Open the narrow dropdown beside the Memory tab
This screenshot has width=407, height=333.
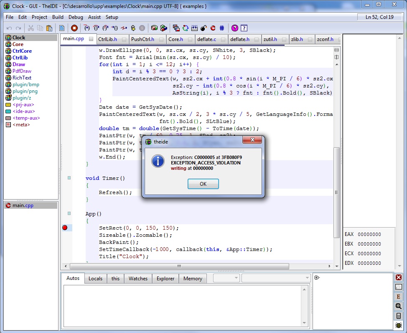226,278
